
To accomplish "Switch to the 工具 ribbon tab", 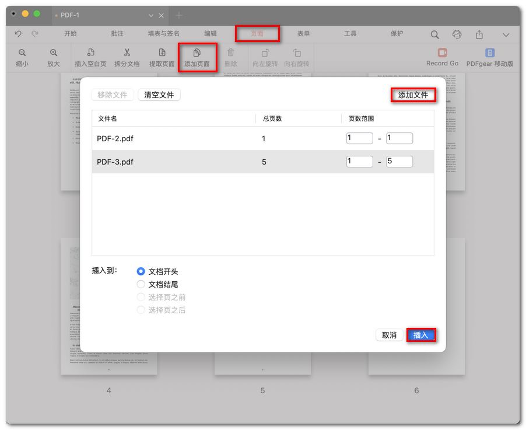I will tap(350, 33).
